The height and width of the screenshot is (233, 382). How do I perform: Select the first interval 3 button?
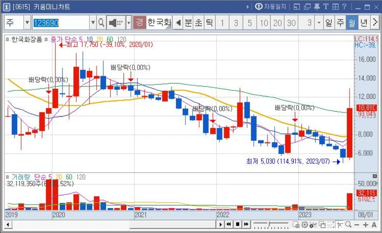pos(236,23)
